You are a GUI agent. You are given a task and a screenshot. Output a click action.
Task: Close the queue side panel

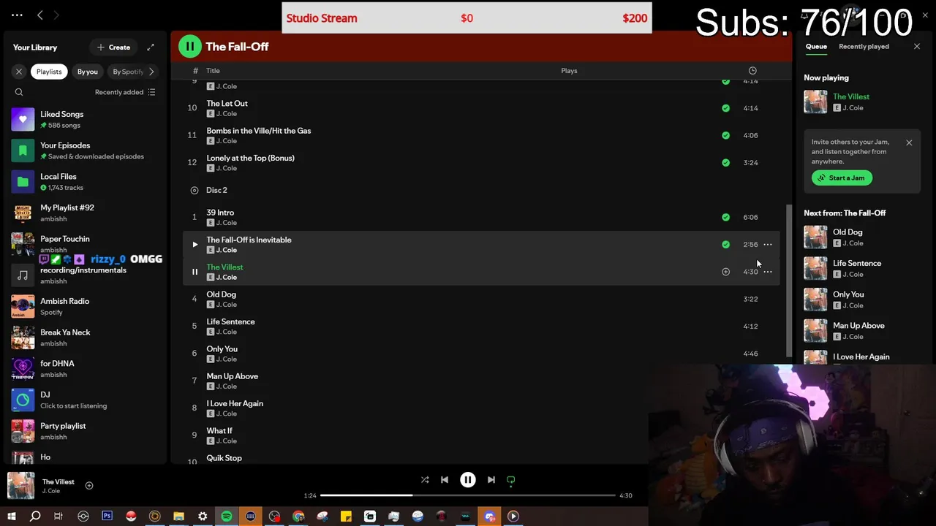click(x=917, y=47)
